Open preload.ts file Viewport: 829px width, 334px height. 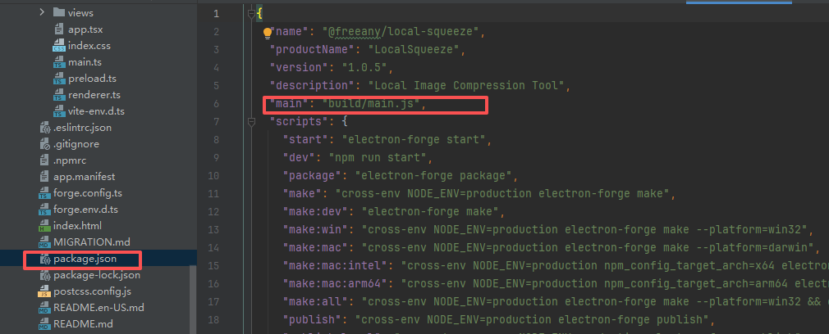pyautogui.click(x=92, y=78)
